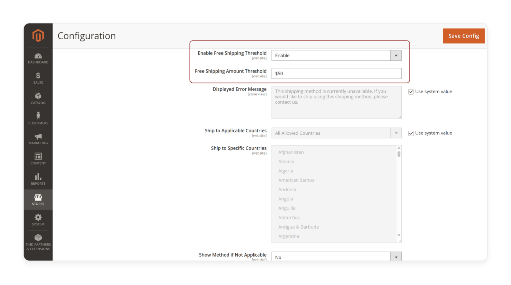Open Find Partners & Extensions menu
Image resolution: width=511 pixels, height=285 pixels.
pos(38,241)
